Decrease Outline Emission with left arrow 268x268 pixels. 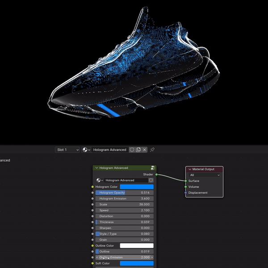pyautogui.click(x=97, y=257)
